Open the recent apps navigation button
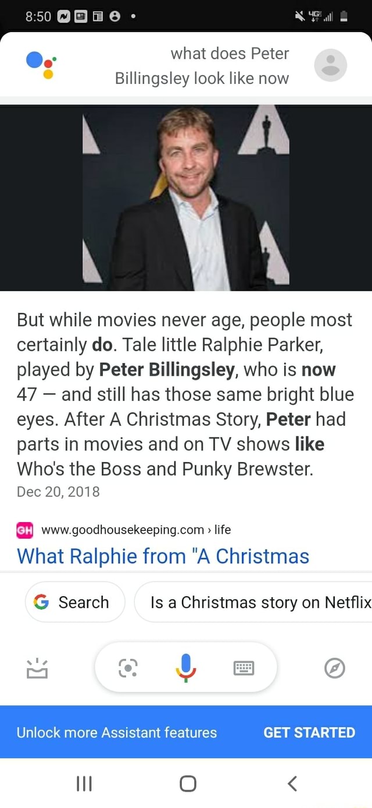Screen dimensions: 372x808 [x=84, y=784]
